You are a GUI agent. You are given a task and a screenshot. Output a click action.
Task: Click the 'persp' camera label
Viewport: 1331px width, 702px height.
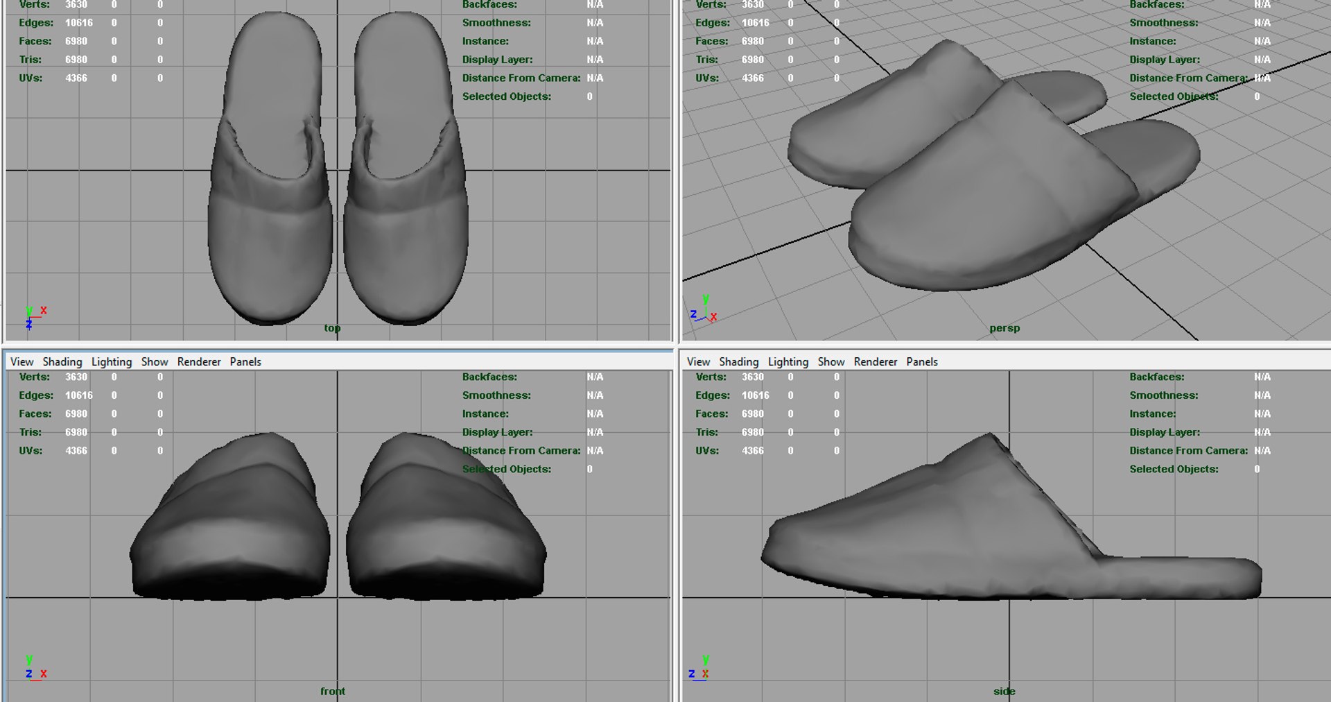pos(1004,328)
